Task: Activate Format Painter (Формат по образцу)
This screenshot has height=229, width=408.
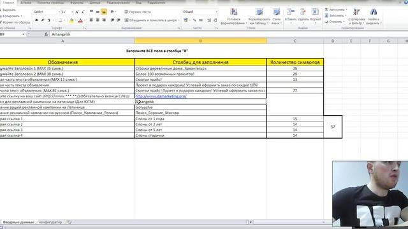Action: click(15, 22)
